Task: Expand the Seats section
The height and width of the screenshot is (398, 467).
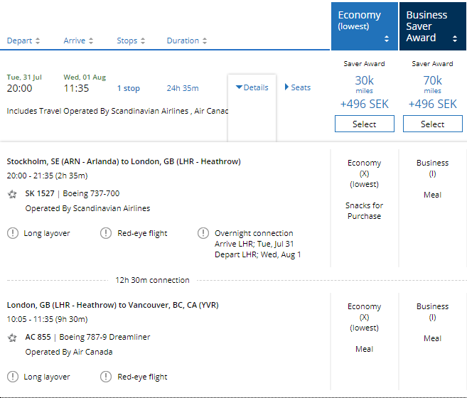Action: 298,87
